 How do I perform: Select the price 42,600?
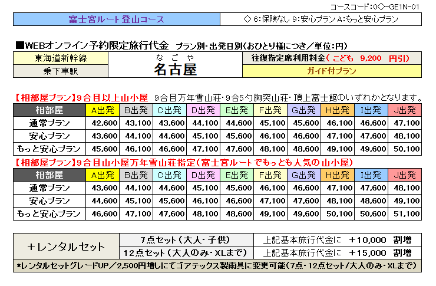[x=104, y=123]
